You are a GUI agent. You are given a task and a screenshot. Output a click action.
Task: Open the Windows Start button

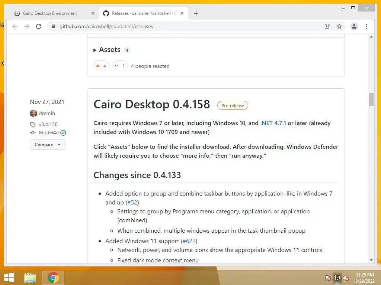click(x=9, y=278)
